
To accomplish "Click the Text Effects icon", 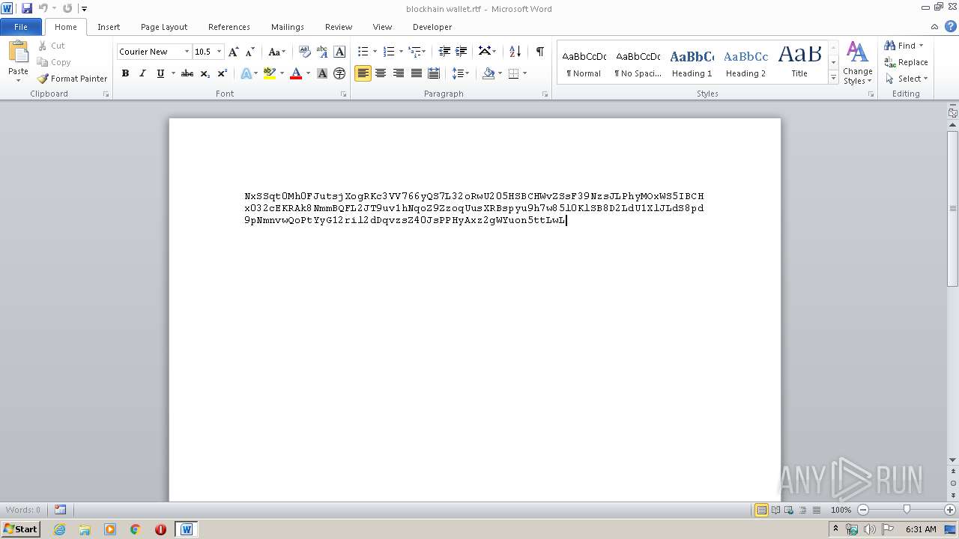I will pos(246,73).
